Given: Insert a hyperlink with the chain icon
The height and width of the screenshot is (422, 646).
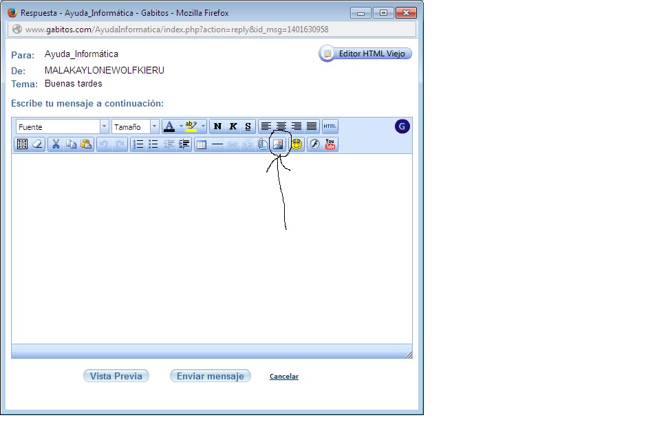Looking at the screenshot, I should point(232,144).
